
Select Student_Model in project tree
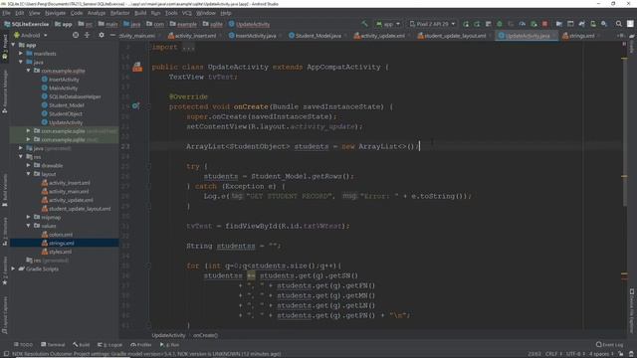pyautogui.click(x=67, y=105)
